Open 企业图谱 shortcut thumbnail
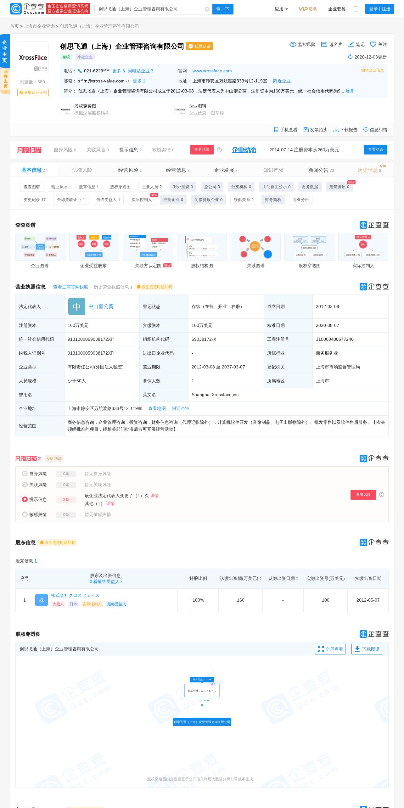The width and height of the screenshot is (404, 808). [180, 109]
